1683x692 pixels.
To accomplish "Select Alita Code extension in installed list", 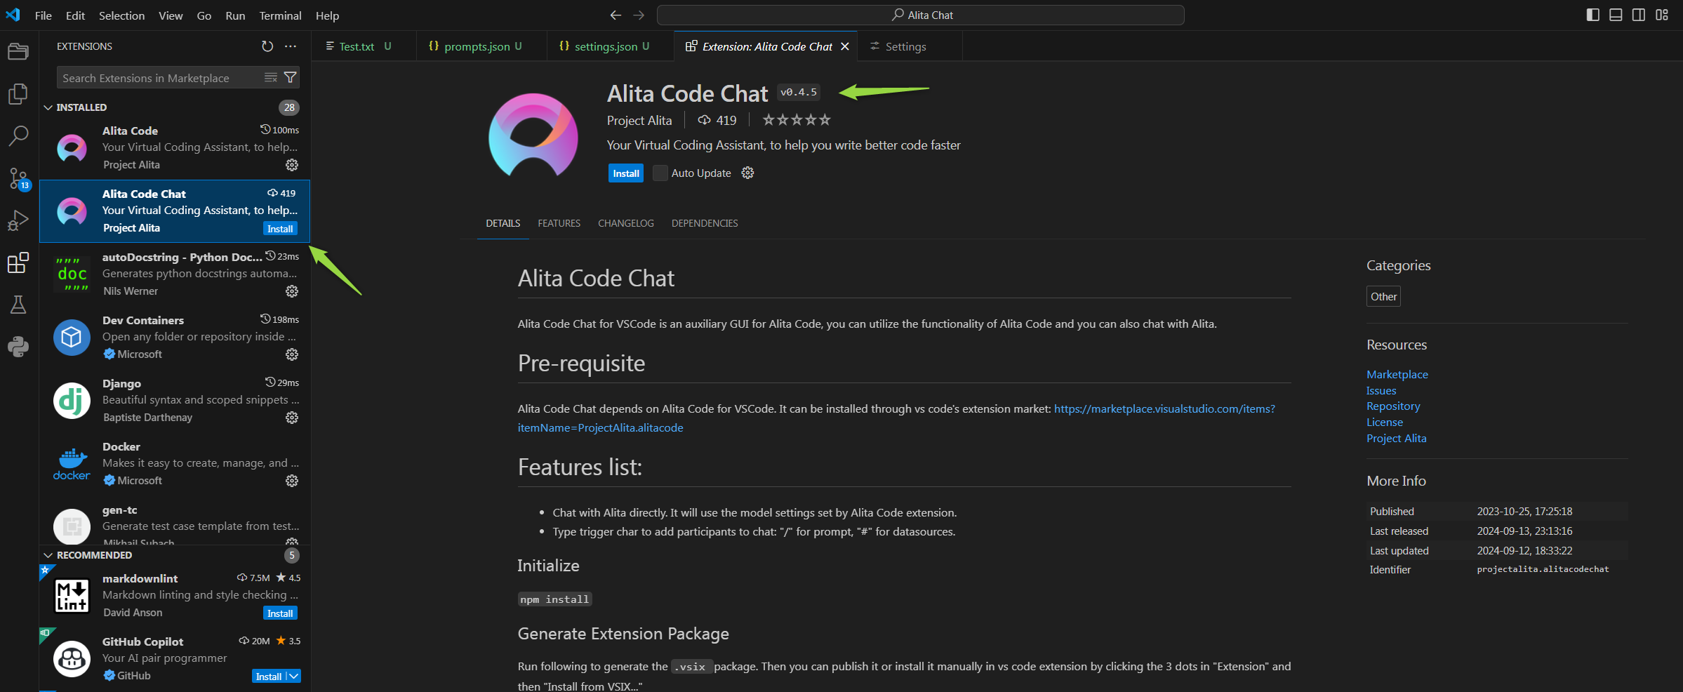I will coord(175,147).
